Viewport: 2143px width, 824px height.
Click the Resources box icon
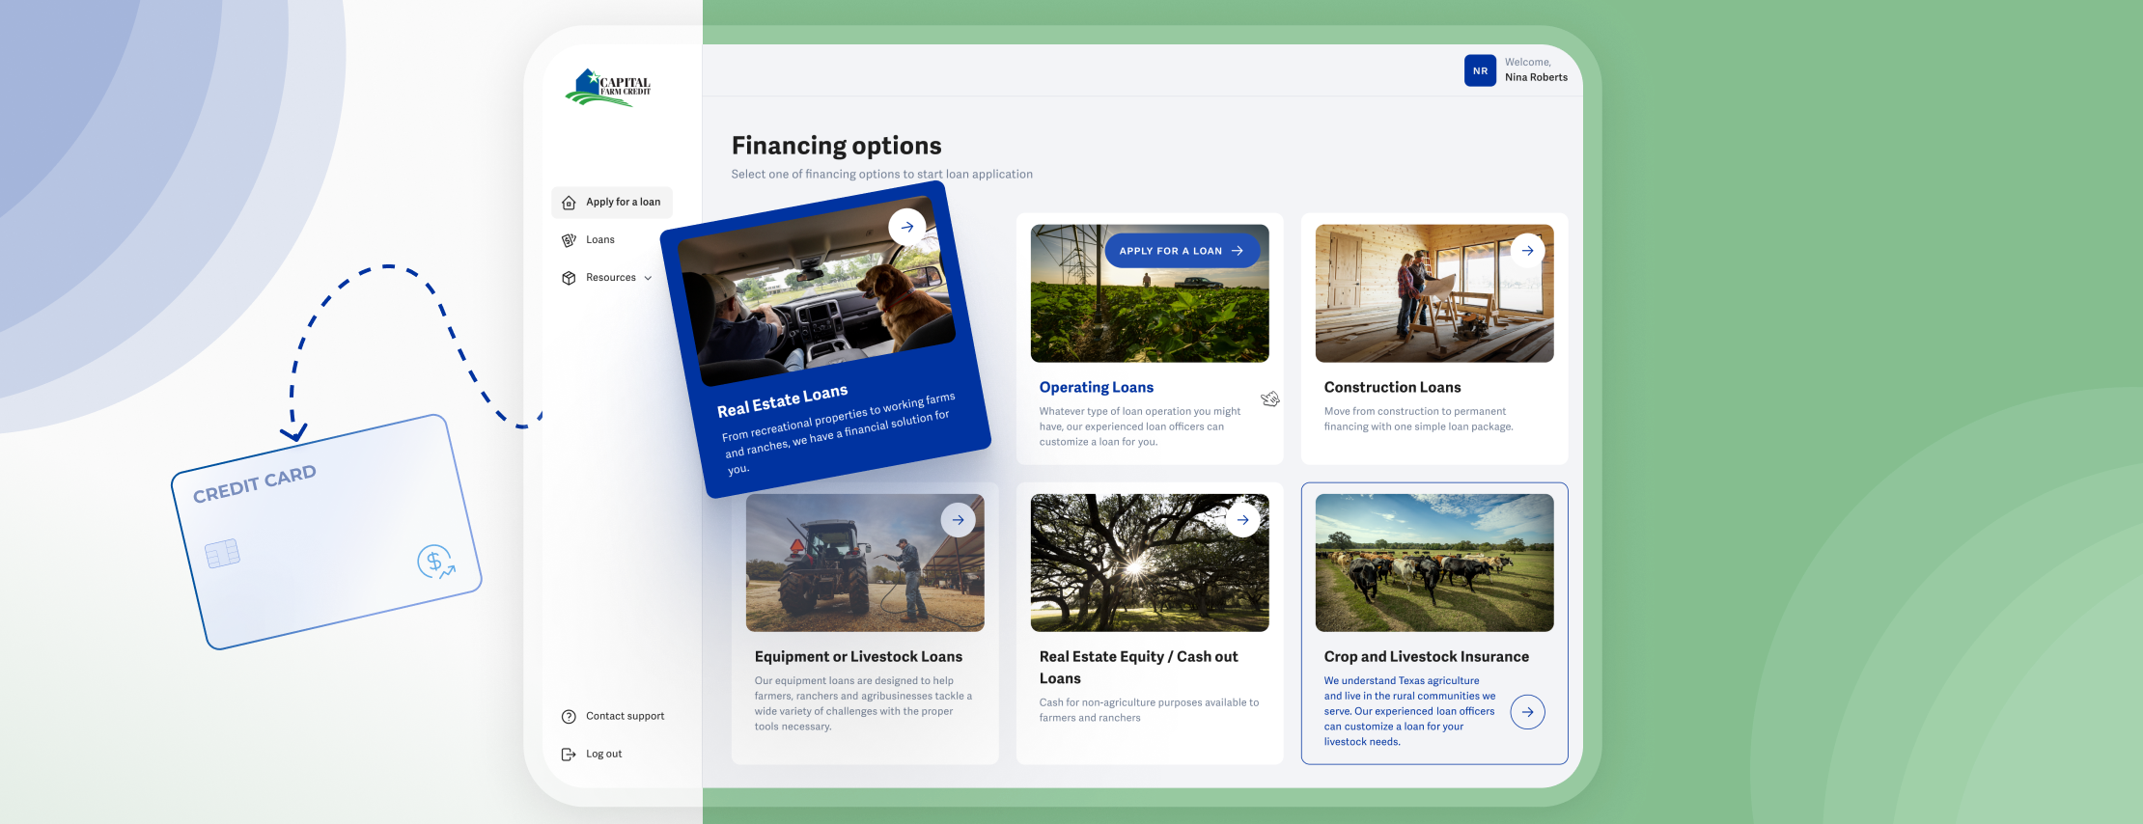[569, 278]
